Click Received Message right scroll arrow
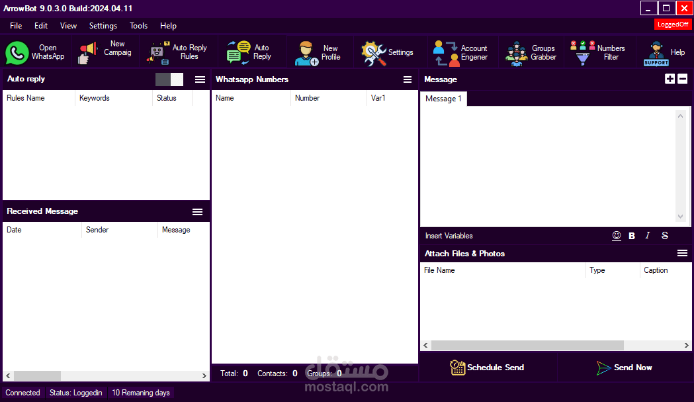 pyautogui.click(x=204, y=376)
